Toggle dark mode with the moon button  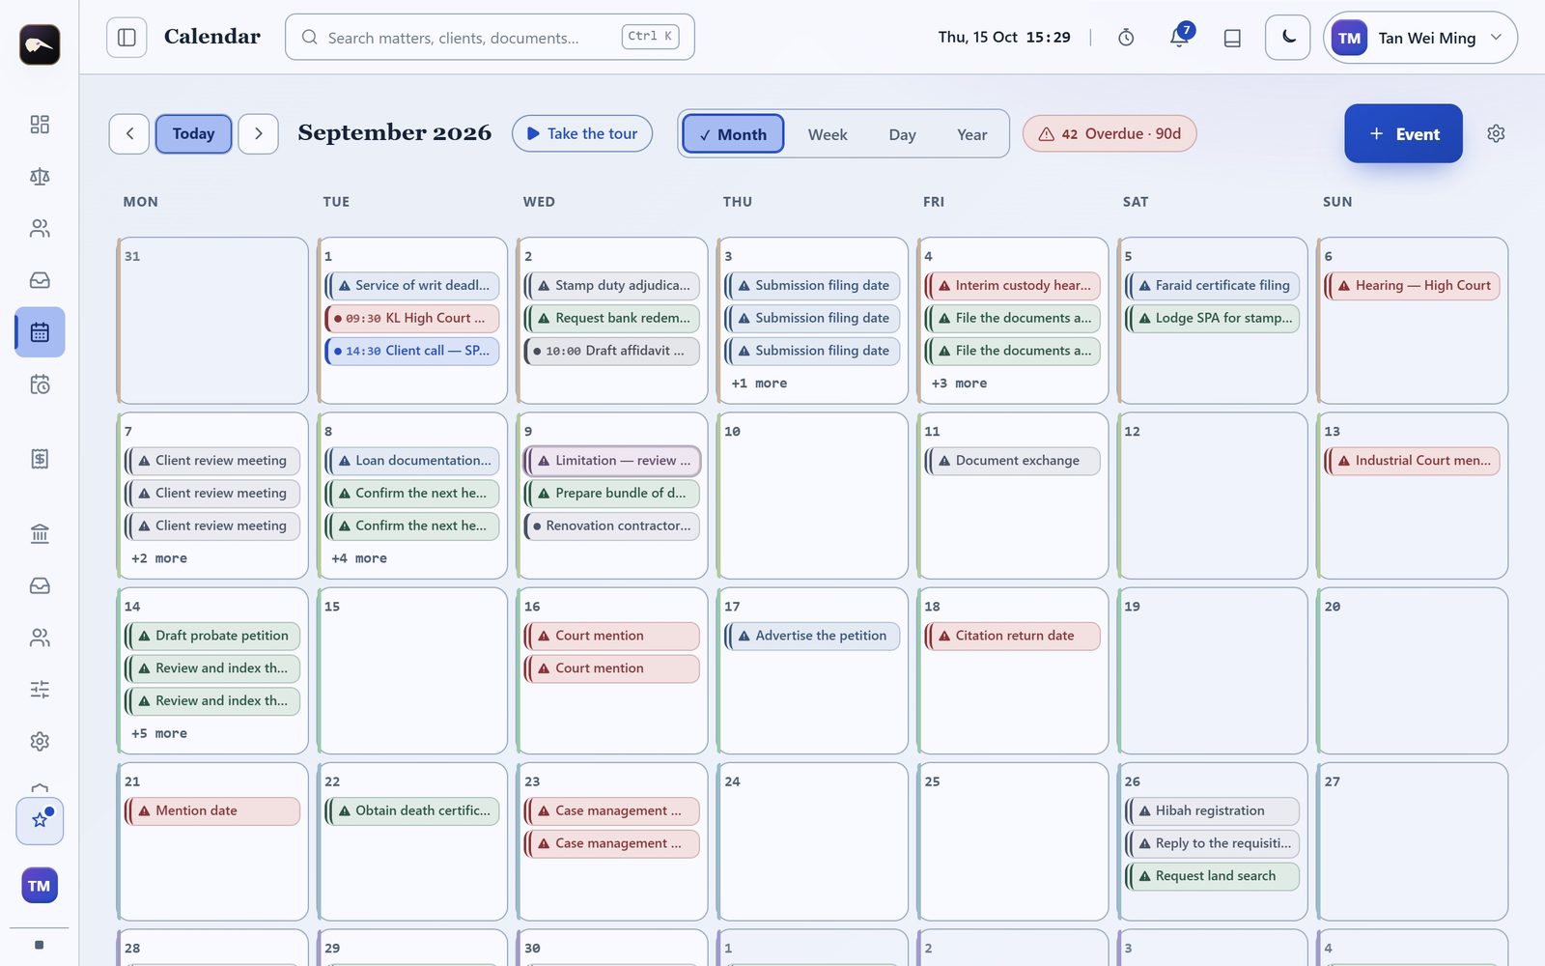click(x=1288, y=38)
